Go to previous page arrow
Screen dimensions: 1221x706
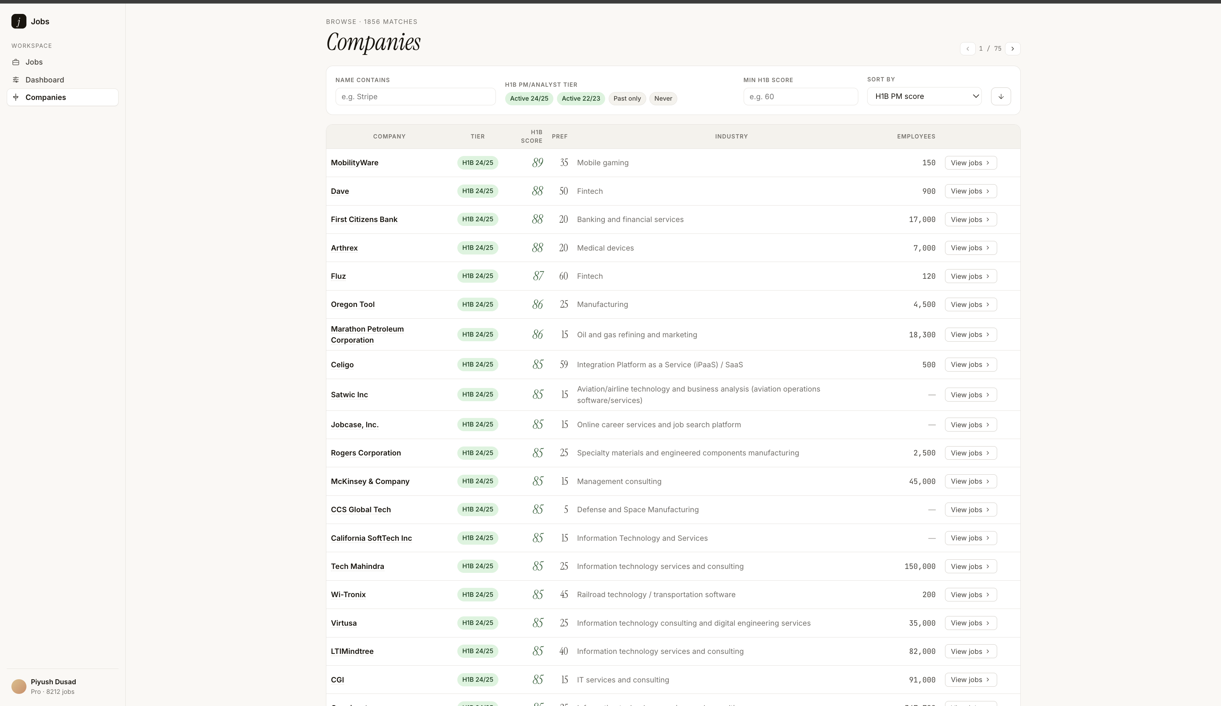click(x=968, y=49)
